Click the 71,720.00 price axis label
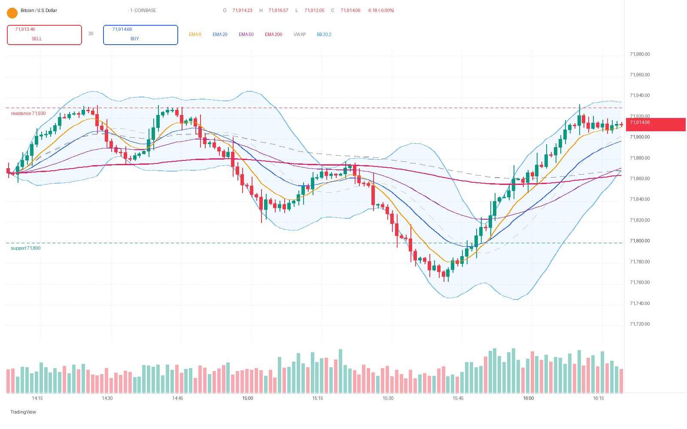Screen dimensions: 687x429 point(640,324)
